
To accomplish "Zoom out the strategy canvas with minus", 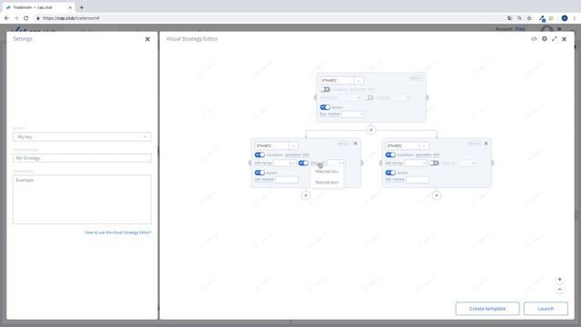I will [559, 290].
